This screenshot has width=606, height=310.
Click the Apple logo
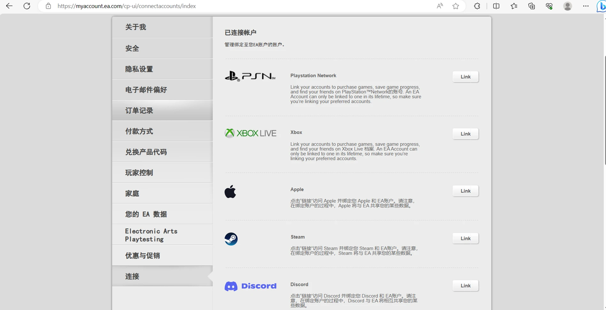pyautogui.click(x=230, y=192)
